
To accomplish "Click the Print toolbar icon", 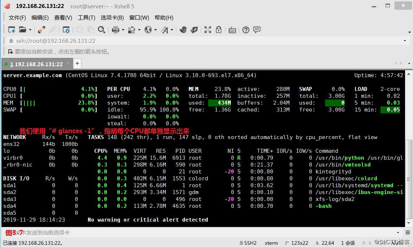I will click(x=115, y=30).
